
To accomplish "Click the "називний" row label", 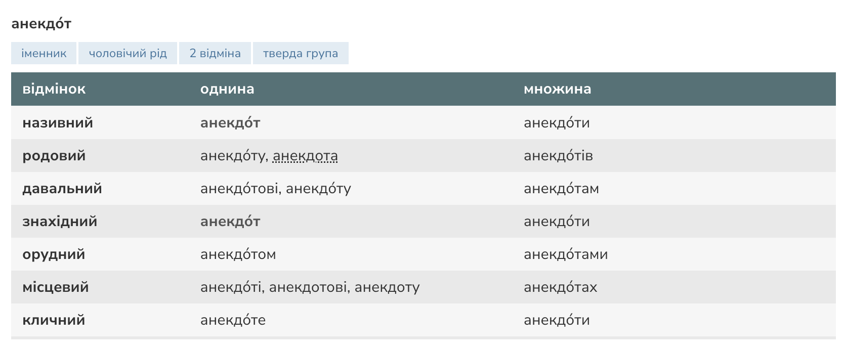I will (58, 123).
